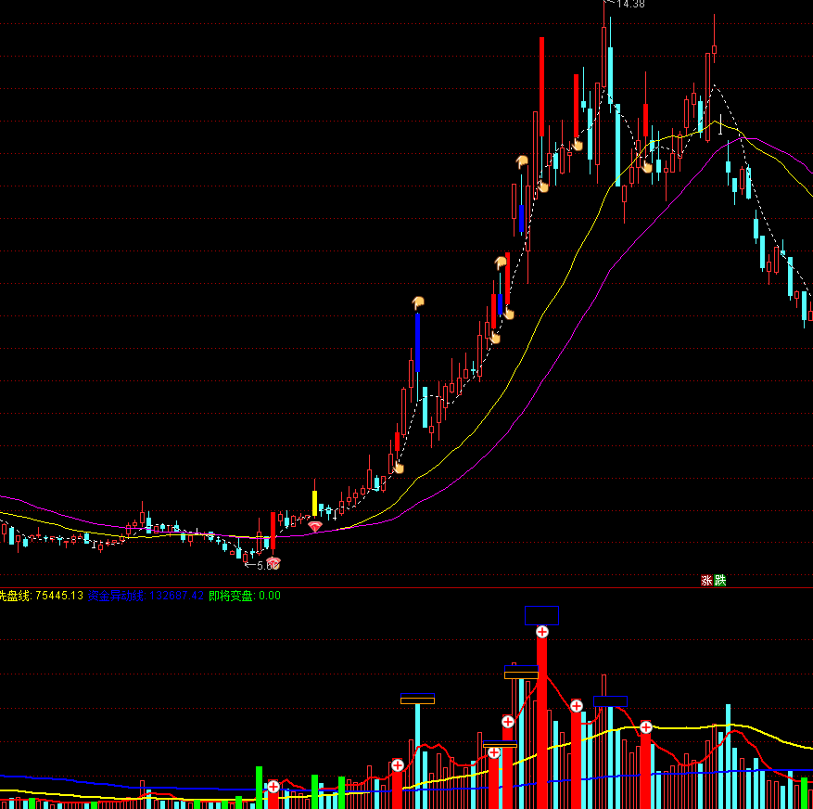Click the tall blue candlestick on price chart
Image resolution: width=813 pixels, height=809 pixels.
418,343
